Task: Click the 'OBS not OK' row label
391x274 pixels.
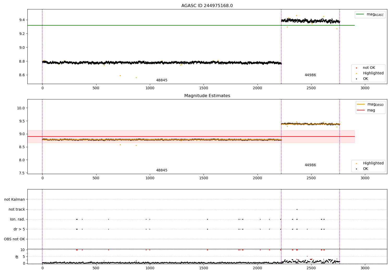Action: [x=14, y=239]
